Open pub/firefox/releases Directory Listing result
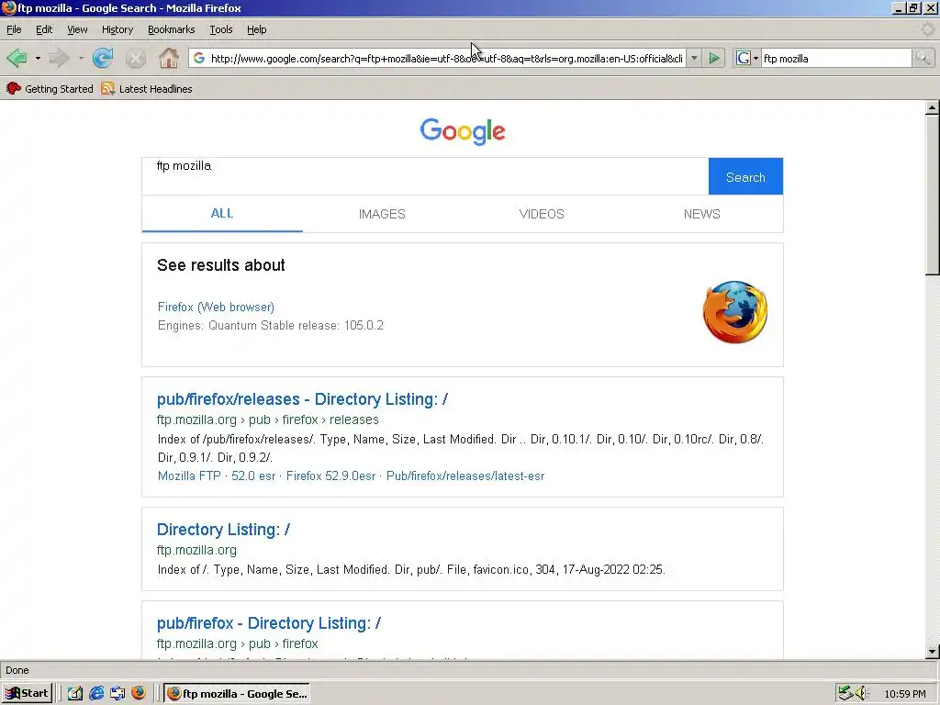The height and width of the screenshot is (705, 940). [x=302, y=399]
